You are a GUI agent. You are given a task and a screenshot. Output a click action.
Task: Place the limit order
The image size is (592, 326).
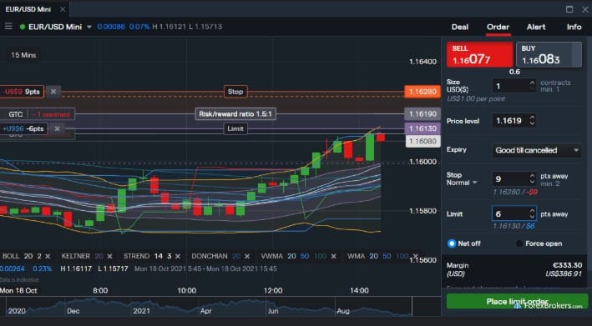(517, 302)
